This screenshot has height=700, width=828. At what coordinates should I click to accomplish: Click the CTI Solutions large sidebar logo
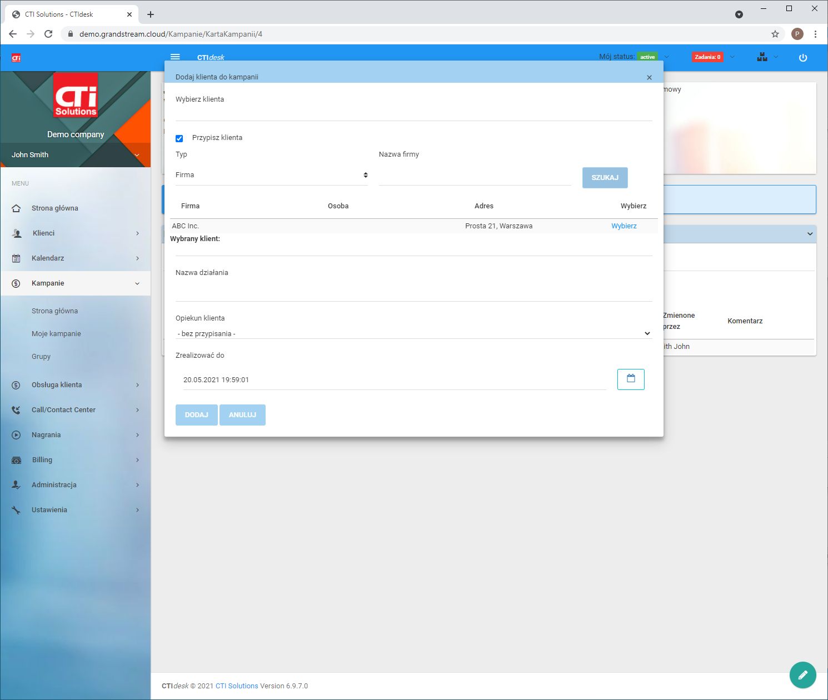tap(76, 94)
